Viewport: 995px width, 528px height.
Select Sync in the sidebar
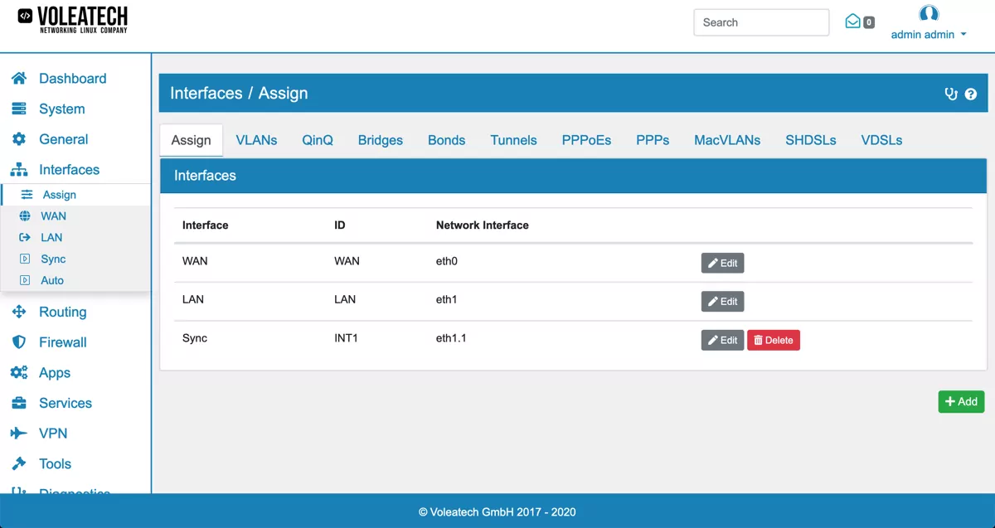coord(53,259)
